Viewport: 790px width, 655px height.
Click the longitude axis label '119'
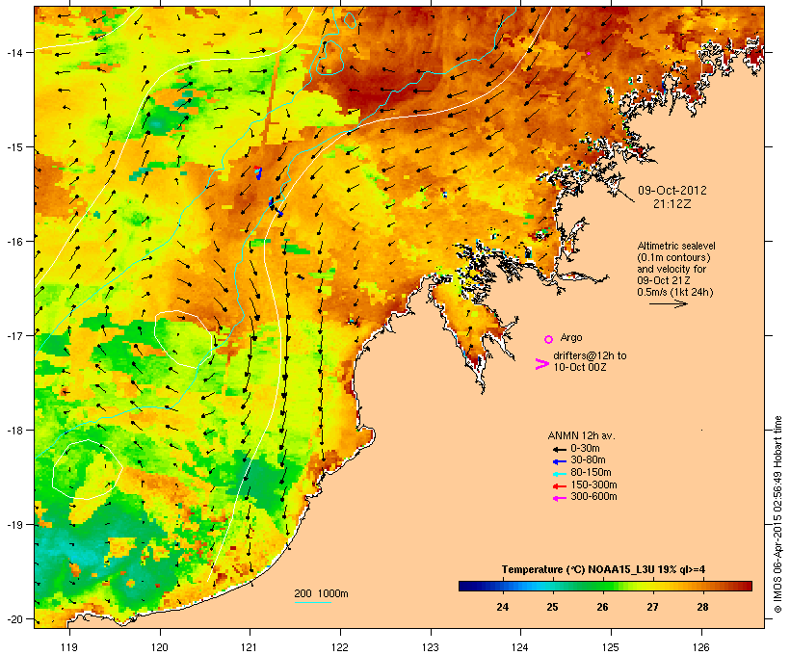[x=69, y=647]
